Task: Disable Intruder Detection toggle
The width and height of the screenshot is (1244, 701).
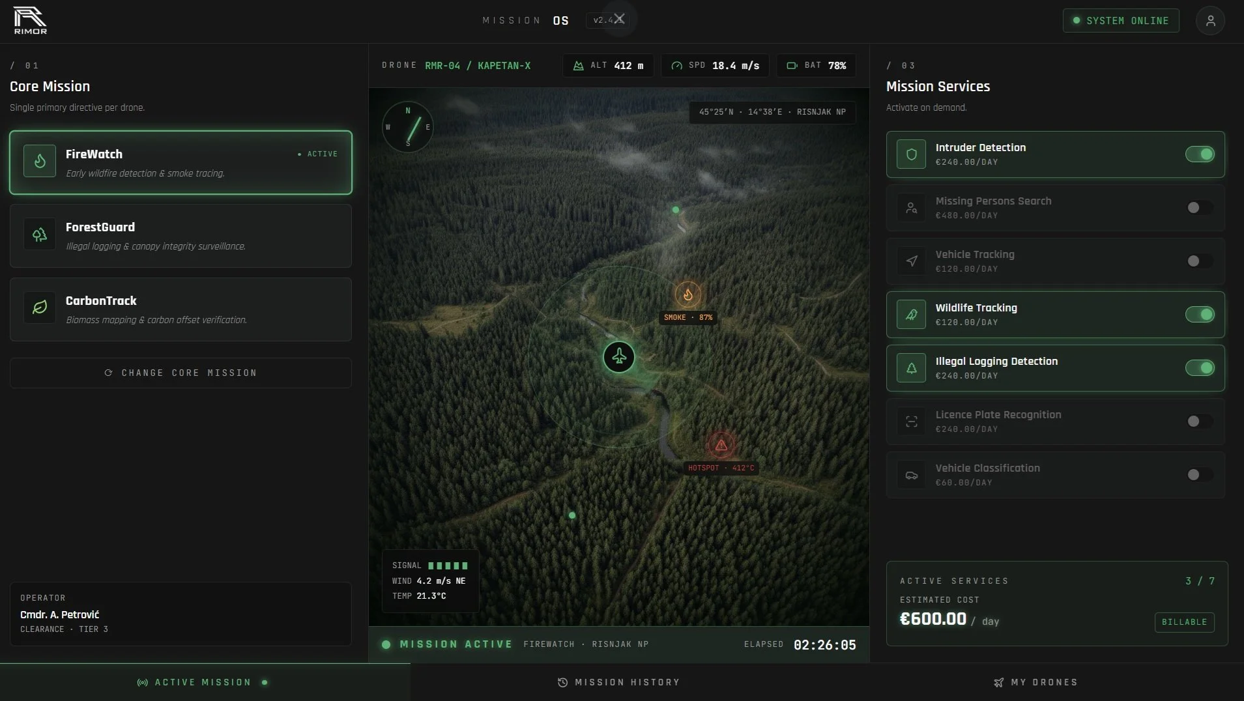Action: coord(1200,154)
